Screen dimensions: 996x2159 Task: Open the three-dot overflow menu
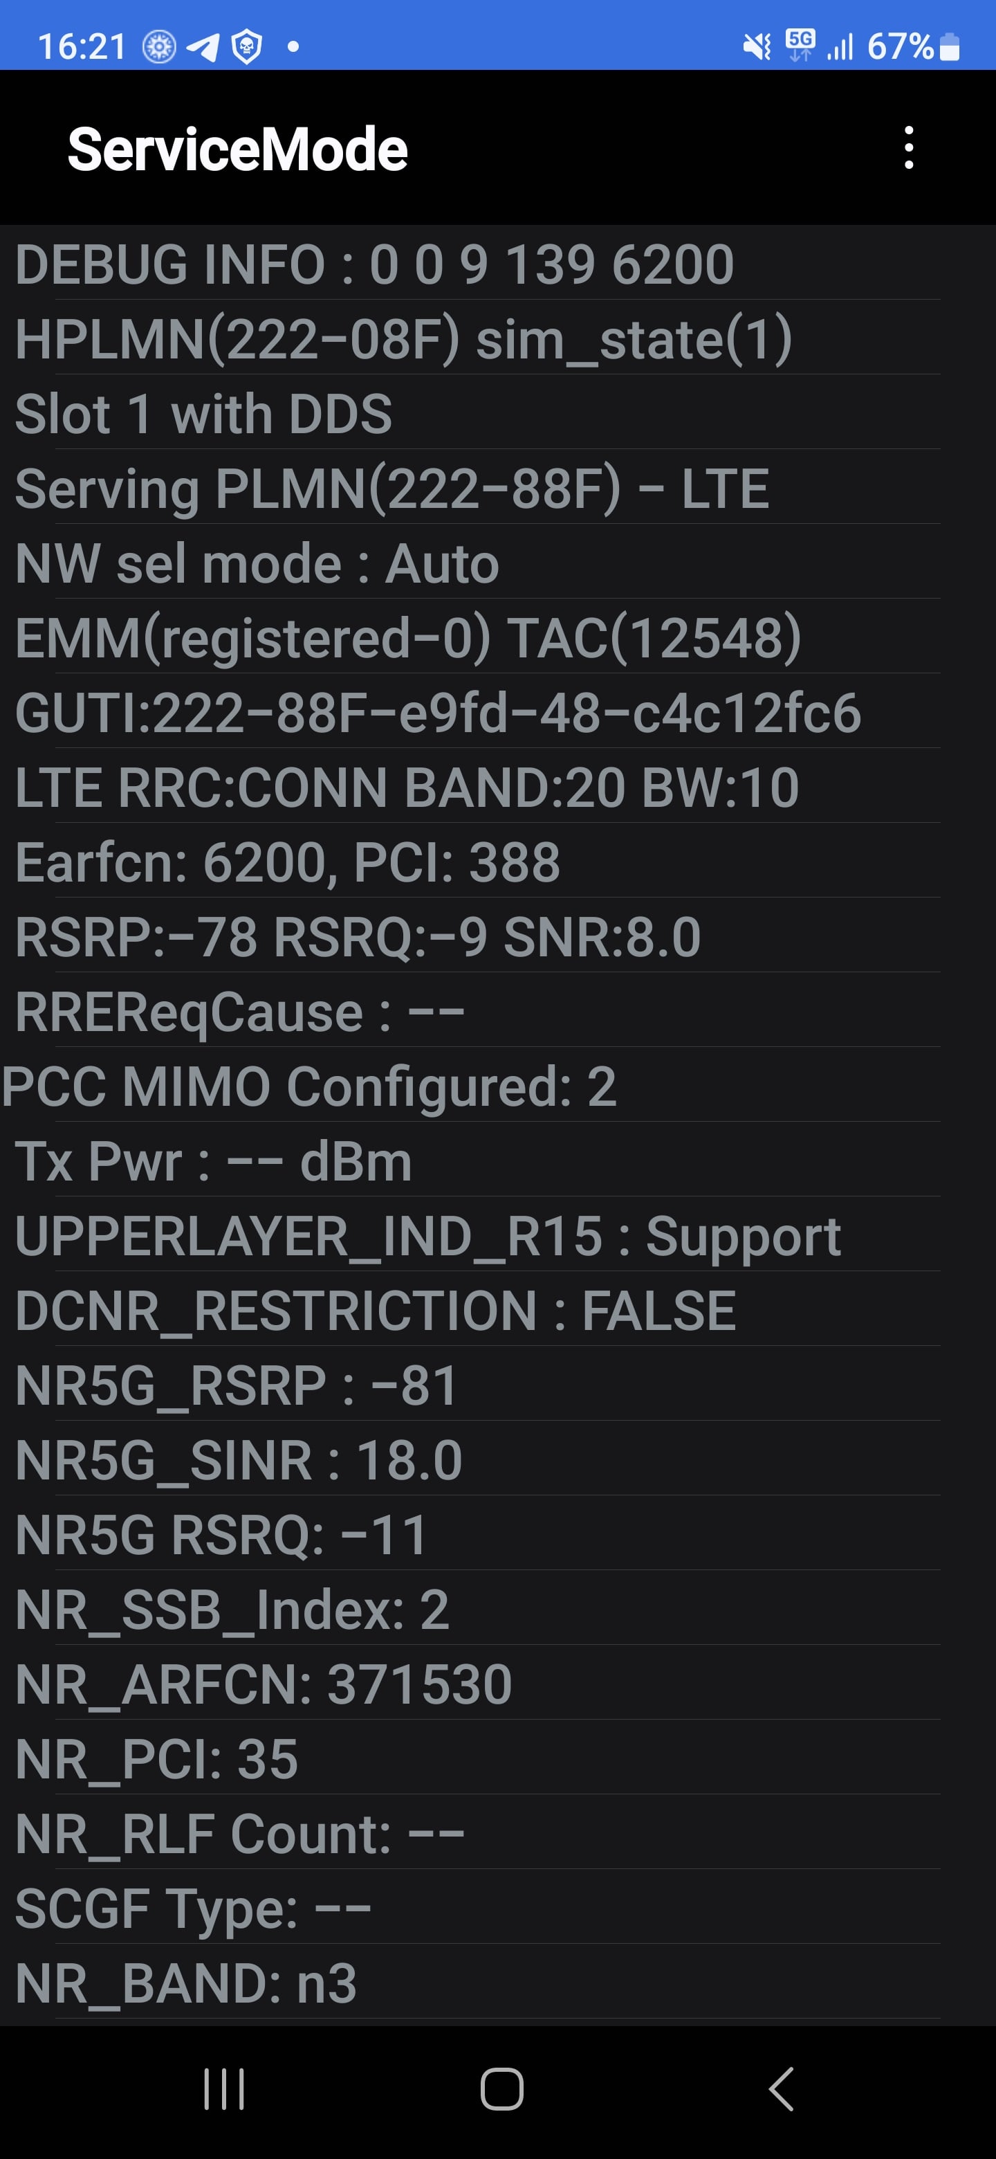point(909,148)
